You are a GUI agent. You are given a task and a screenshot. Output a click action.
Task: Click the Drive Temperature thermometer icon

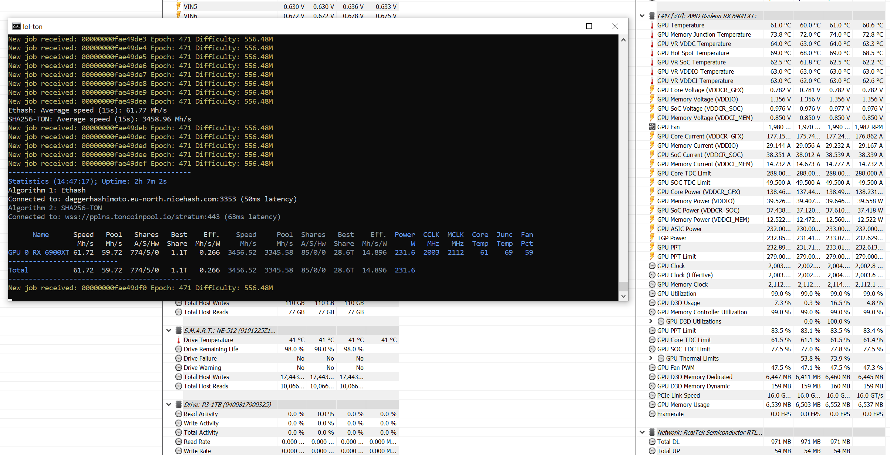tap(179, 340)
